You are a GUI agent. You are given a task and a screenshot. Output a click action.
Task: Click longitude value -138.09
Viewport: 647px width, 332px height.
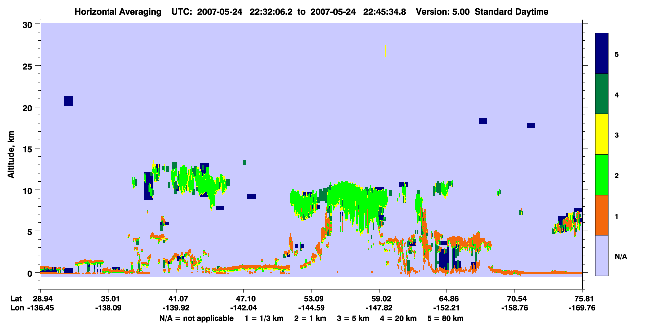(108, 308)
